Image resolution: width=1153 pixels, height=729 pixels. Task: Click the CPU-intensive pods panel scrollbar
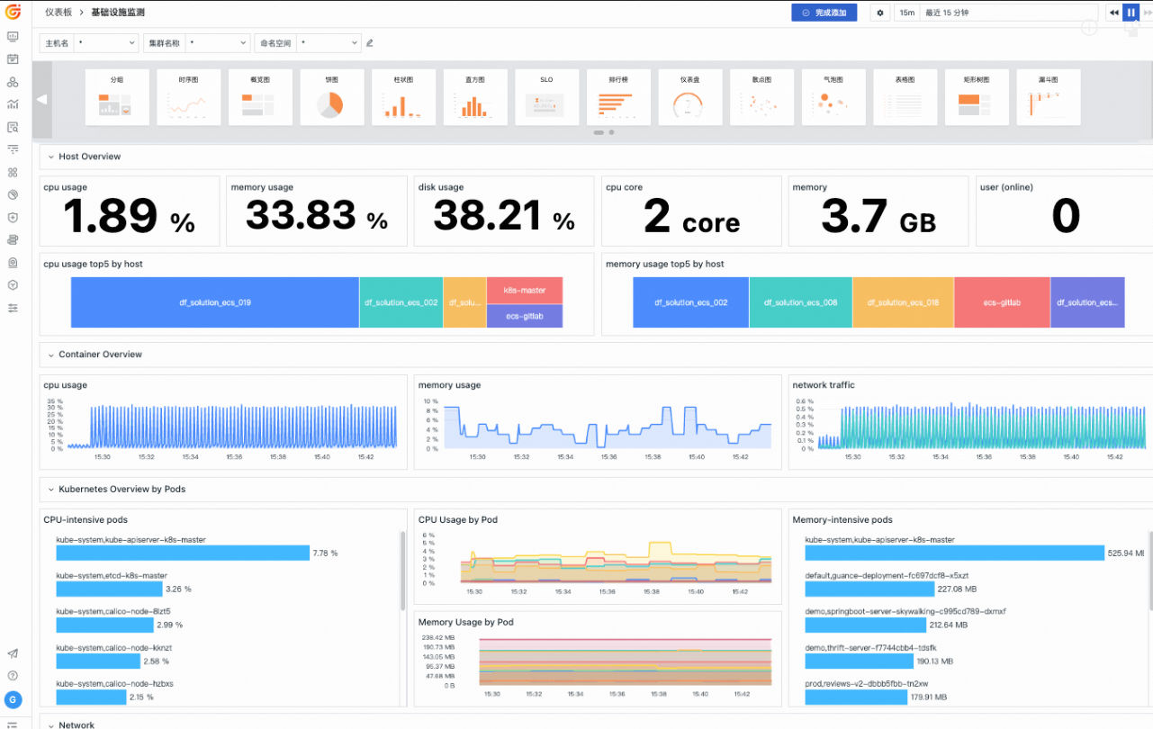[402, 570]
